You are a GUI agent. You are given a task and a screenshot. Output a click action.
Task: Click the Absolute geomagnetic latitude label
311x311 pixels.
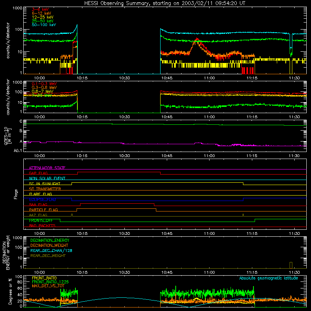click(x=269, y=278)
